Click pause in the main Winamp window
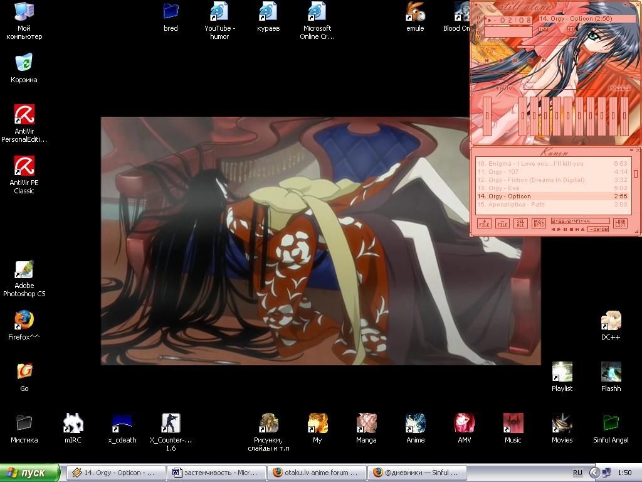The image size is (642, 482). 515,61
